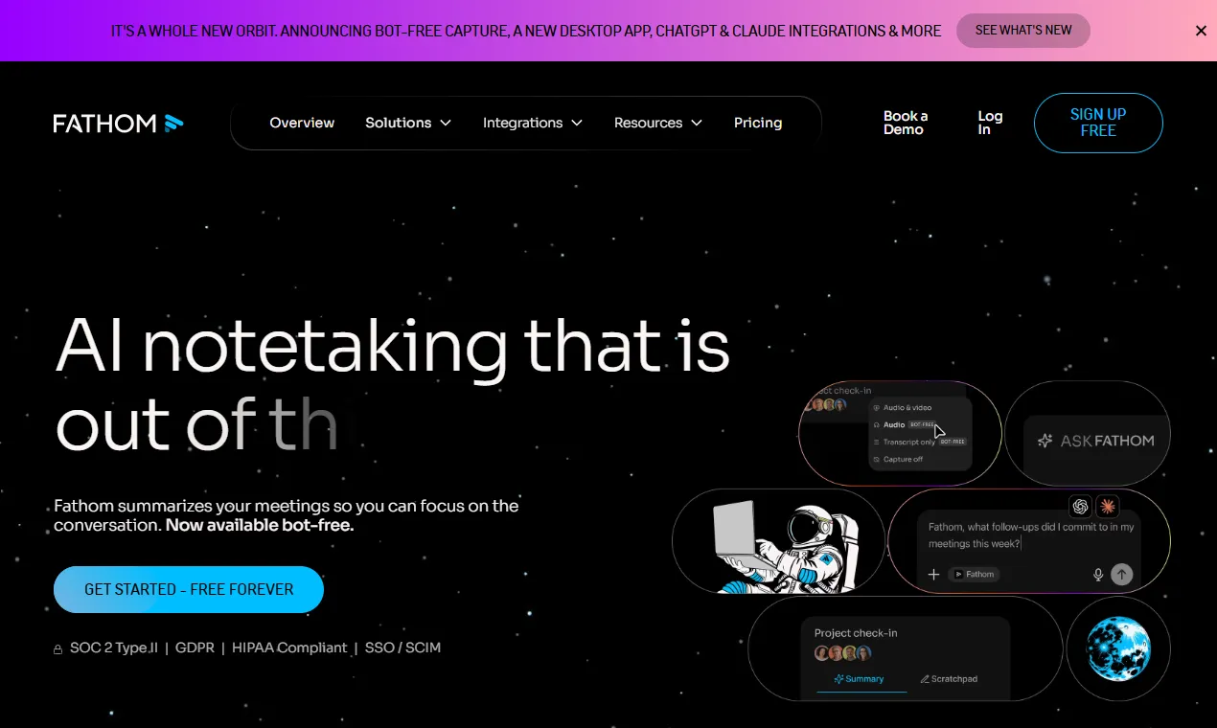Click 'Now available bot-free.' bold text
Screen dimensions: 1217x728
coord(260,525)
